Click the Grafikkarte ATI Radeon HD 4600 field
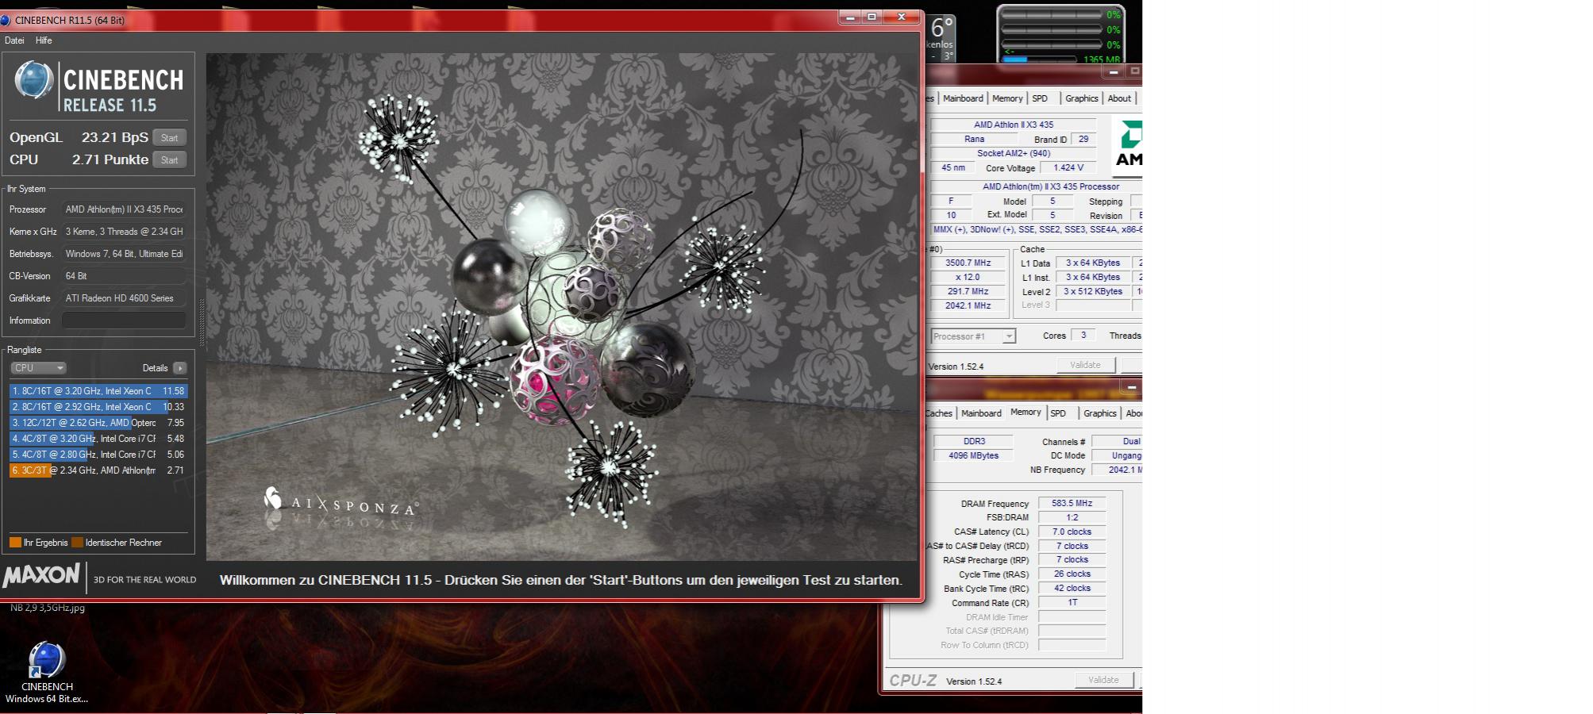Screen dimensions: 1593x714 tap(124, 298)
